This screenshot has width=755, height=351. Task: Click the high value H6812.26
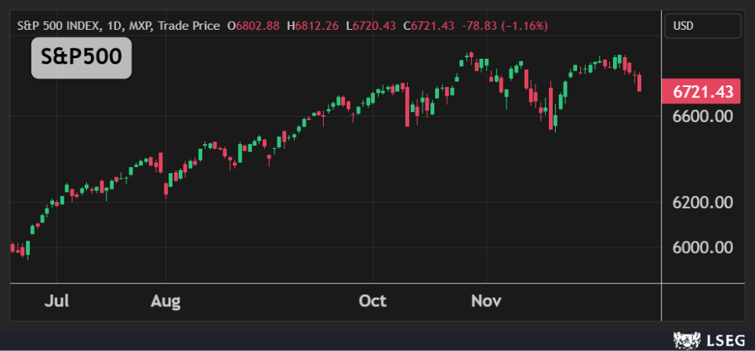click(x=314, y=26)
